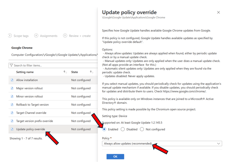Open the Update policy override setting
236x162 pixels.
[x=31, y=129]
